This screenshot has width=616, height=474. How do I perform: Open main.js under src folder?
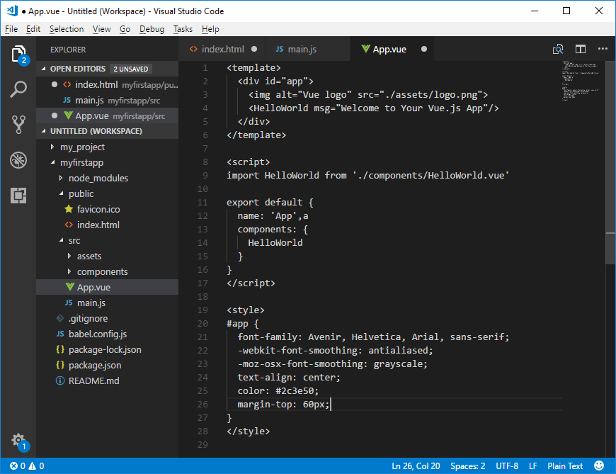click(107, 303)
